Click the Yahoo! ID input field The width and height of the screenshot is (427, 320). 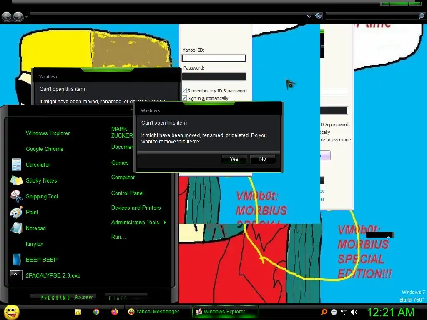pos(214,58)
